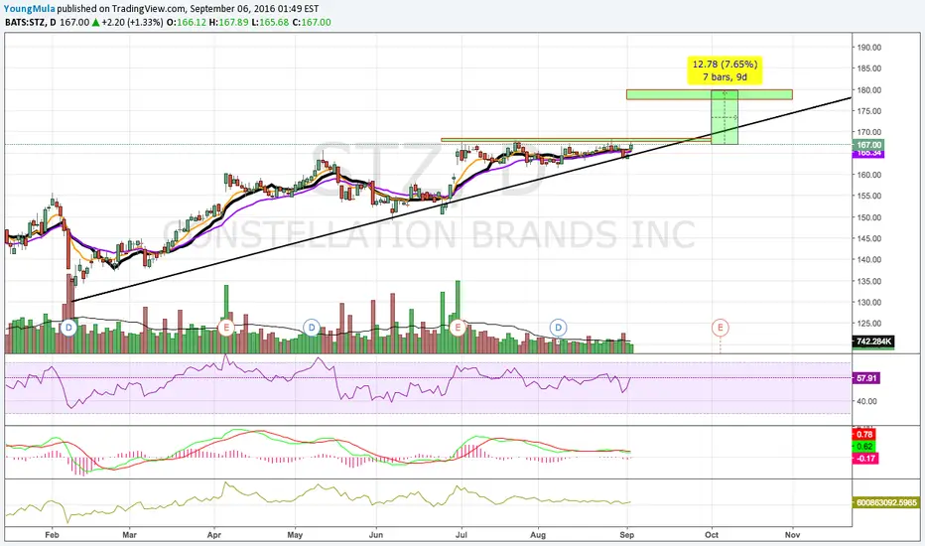
Task: Click the earnings E marker at end of June
Action: (458, 327)
